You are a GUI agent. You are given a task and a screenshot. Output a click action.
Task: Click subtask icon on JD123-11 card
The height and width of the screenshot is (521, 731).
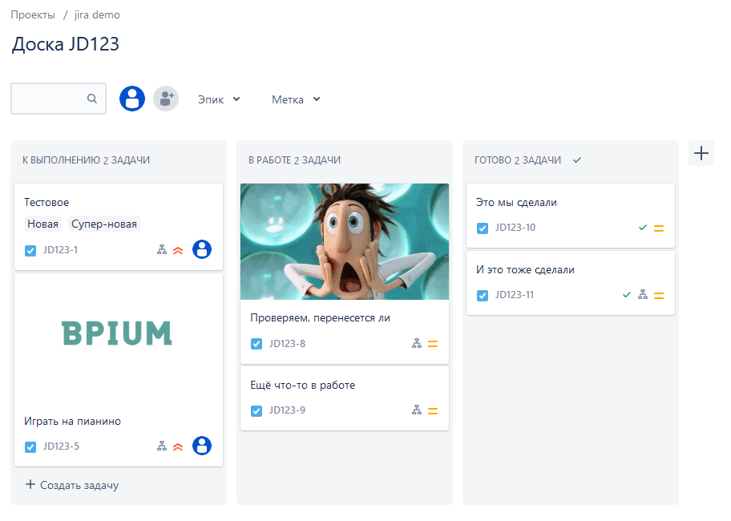(x=643, y=294)
